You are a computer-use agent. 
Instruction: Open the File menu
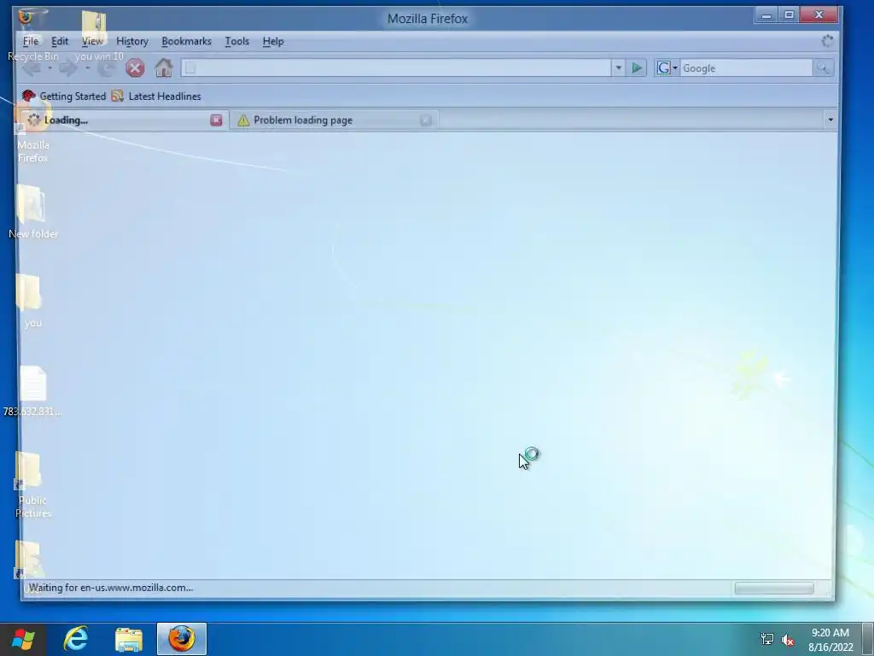(x=31, y=41)
